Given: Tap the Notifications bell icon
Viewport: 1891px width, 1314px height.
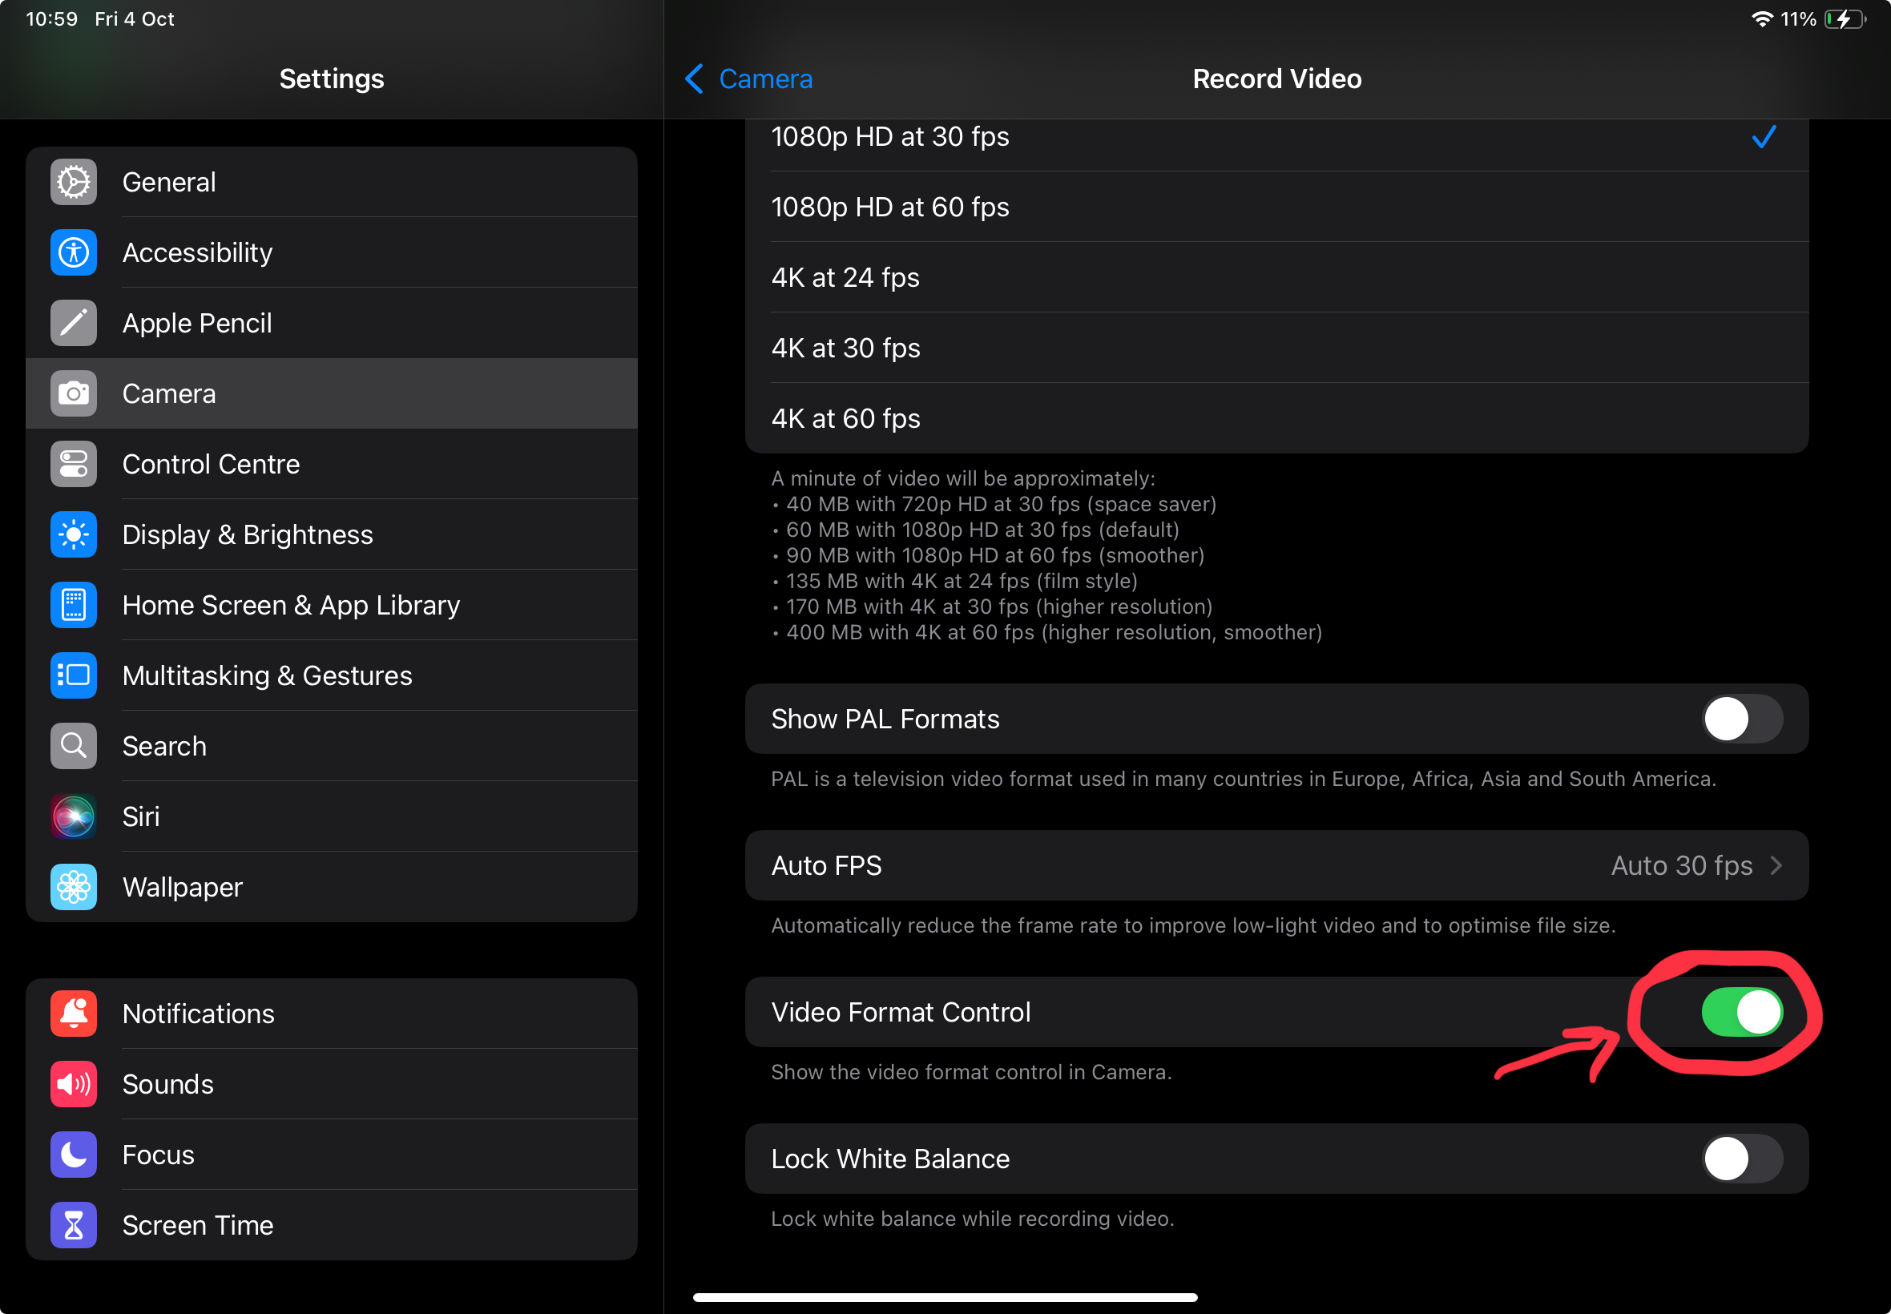Looking at the screenshot, I should click(73, 1014).
